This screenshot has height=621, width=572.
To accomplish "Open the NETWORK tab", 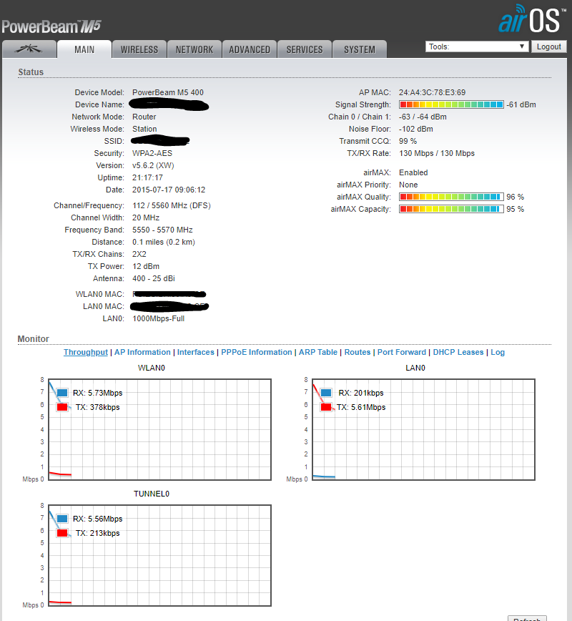I will 194,49.
